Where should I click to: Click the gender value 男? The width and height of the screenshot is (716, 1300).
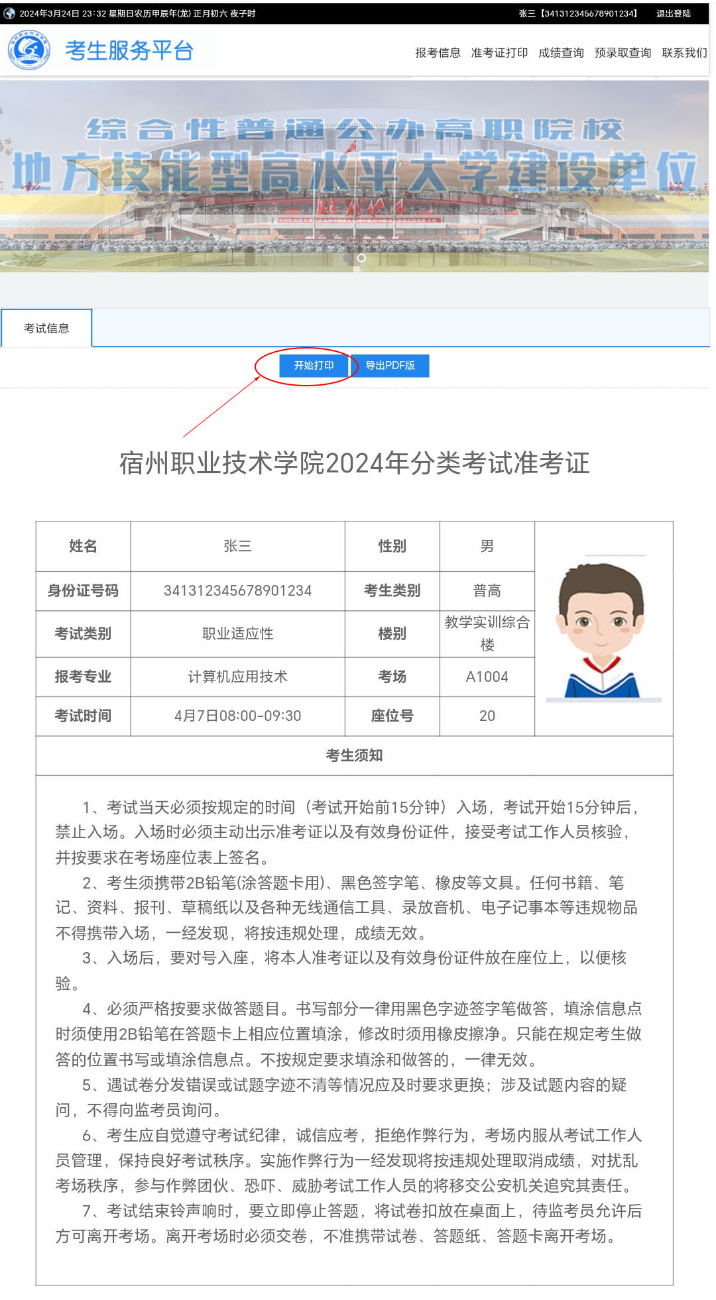click(x=487, y=546)
